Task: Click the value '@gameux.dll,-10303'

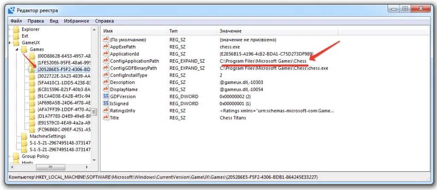Action: 242,82
